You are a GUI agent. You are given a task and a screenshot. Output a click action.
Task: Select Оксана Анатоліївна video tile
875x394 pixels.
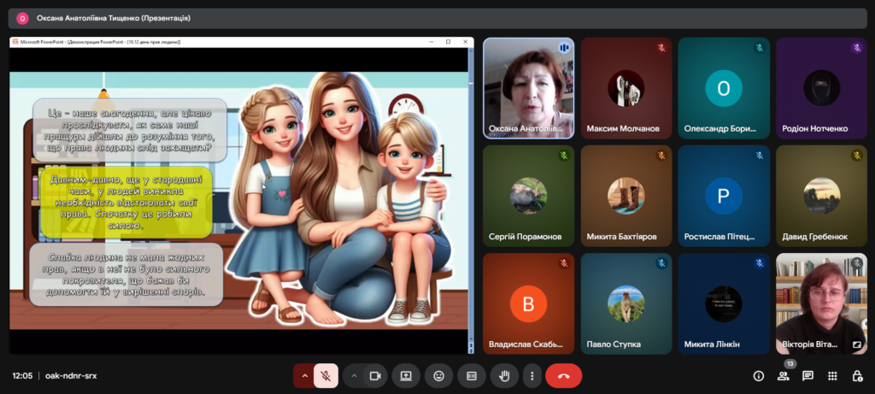point(528,87)
